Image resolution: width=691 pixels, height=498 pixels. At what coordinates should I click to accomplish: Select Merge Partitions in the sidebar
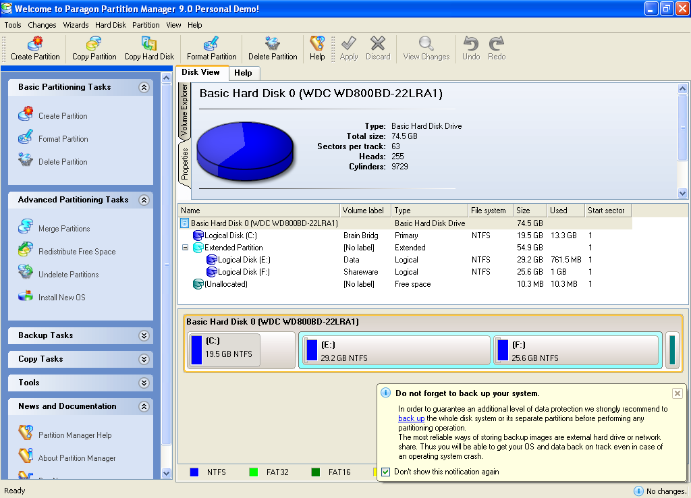[63, 229]
